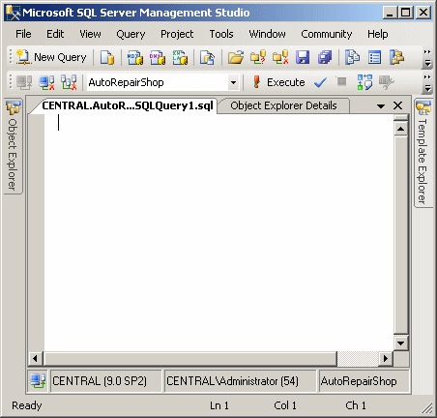437x418 pixels.
Task: Click the Disconnect icon
Action: click(x=46, y=82)
